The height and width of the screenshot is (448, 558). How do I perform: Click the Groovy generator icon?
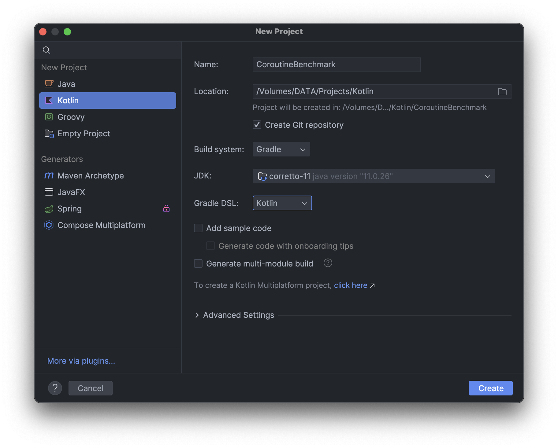coord(49,117)
